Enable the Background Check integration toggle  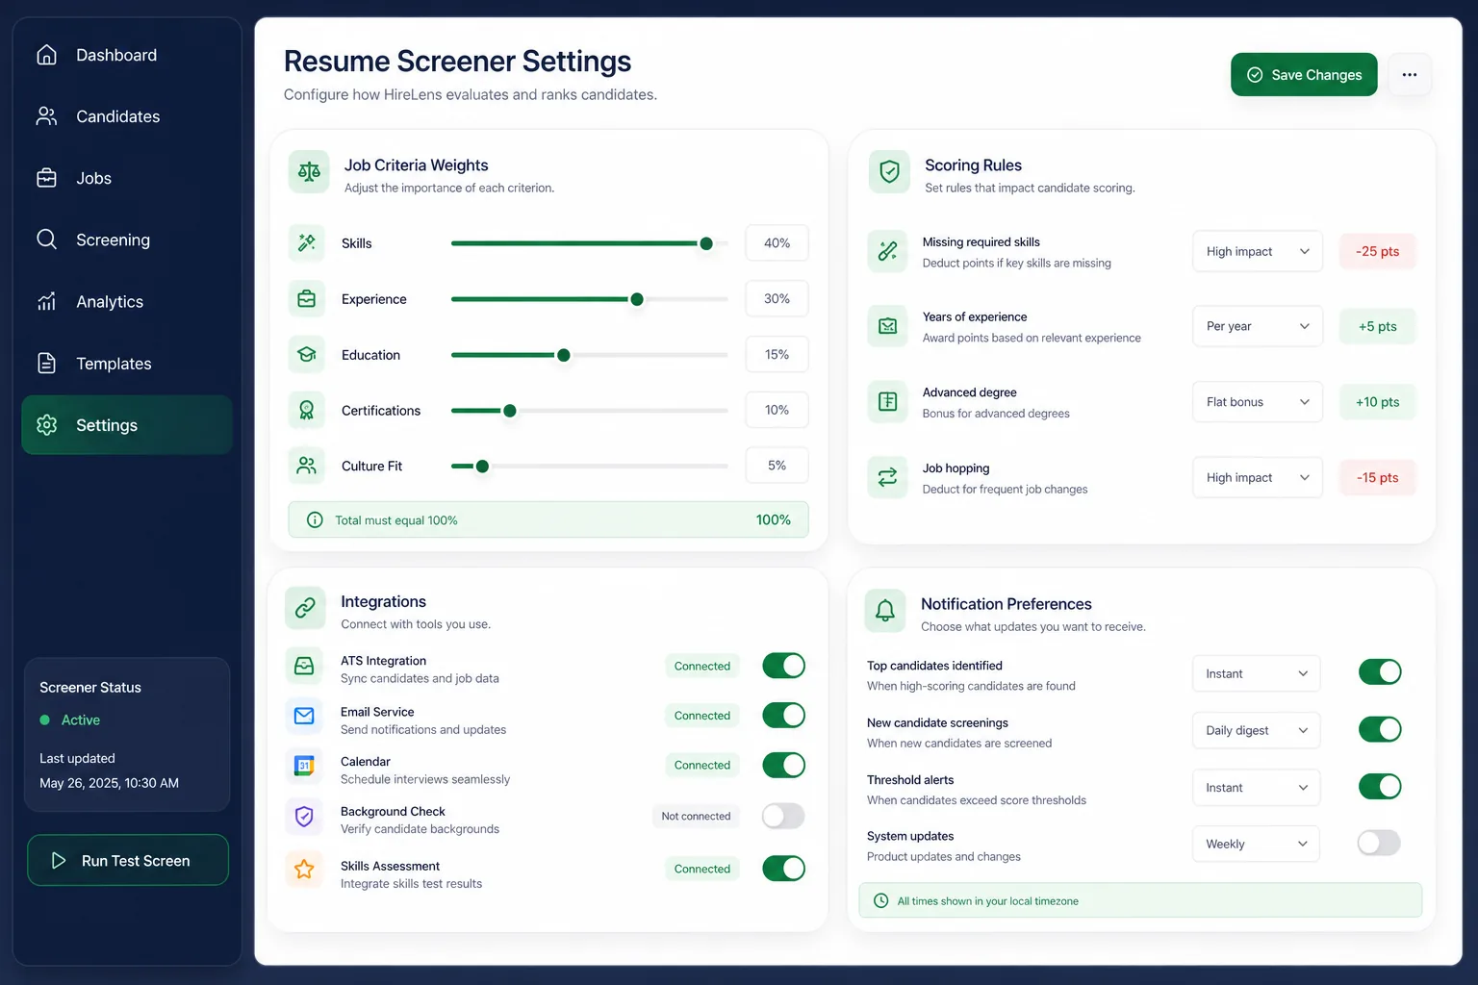[x=784, y=817]
